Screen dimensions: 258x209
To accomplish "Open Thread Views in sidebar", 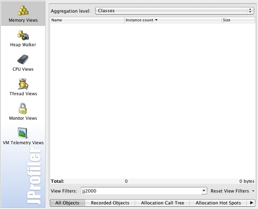I will click(x=23, y=88).
